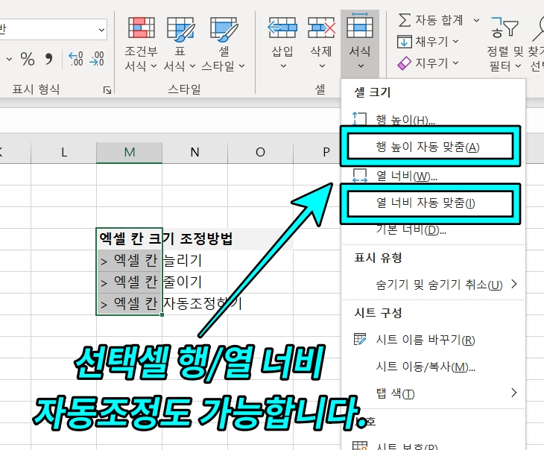This screenshot has width=544, height=450.
Task: Expand the accounting format dropdown arrow
Action: [10, 60]
